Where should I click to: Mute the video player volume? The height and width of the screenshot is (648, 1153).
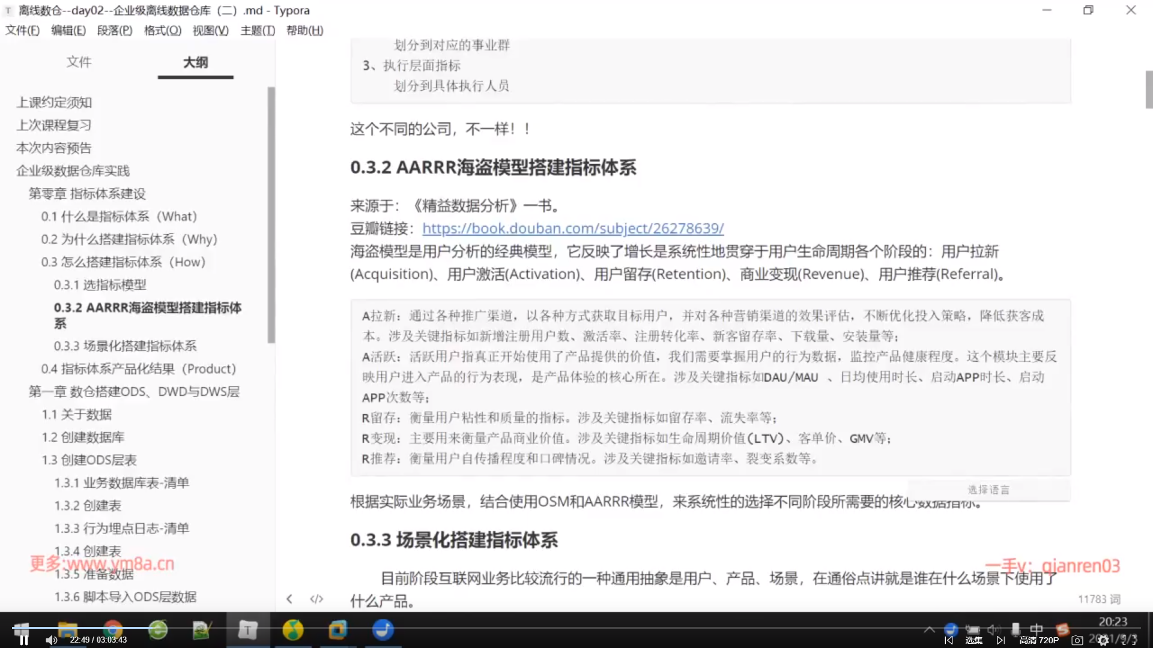coord(52,640)
